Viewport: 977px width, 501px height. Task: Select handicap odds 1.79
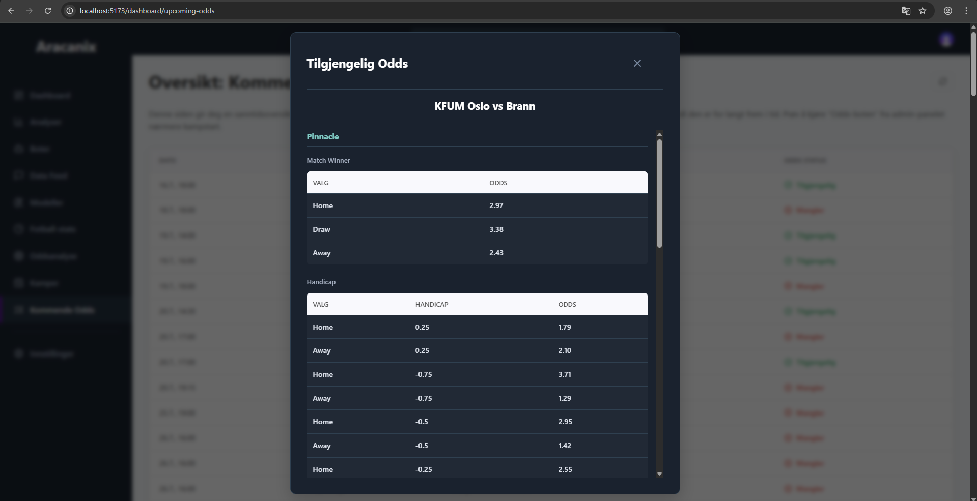(x=565, y=327)
